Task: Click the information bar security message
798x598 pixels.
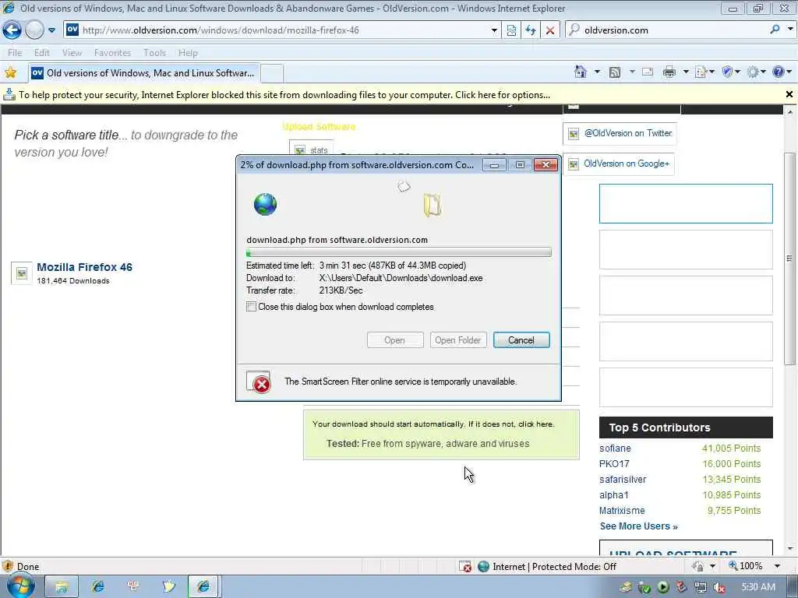Action: (x=284, y=94)
